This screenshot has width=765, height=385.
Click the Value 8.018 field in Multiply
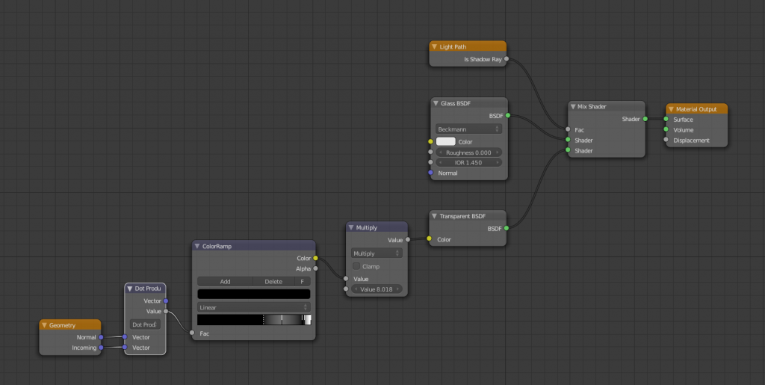(377, 289)
